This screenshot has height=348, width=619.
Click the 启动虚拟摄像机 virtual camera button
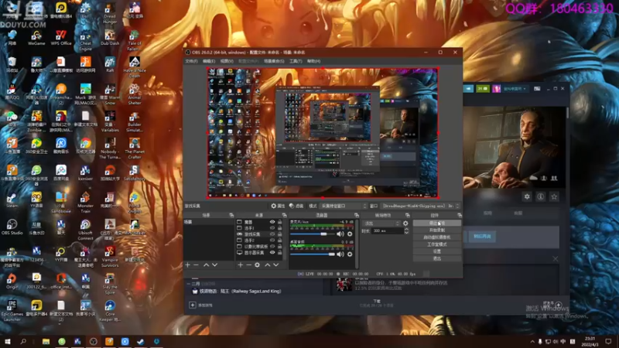(x=437, y=237)
